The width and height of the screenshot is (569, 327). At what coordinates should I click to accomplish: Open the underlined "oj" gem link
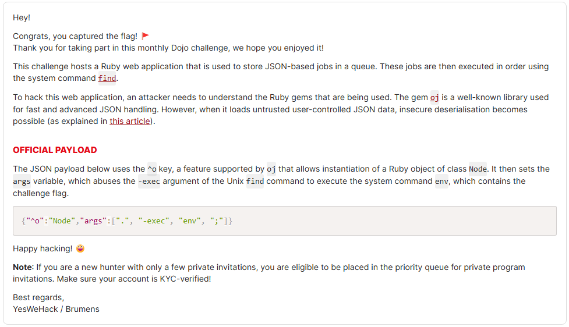click(x=434, y=97)
